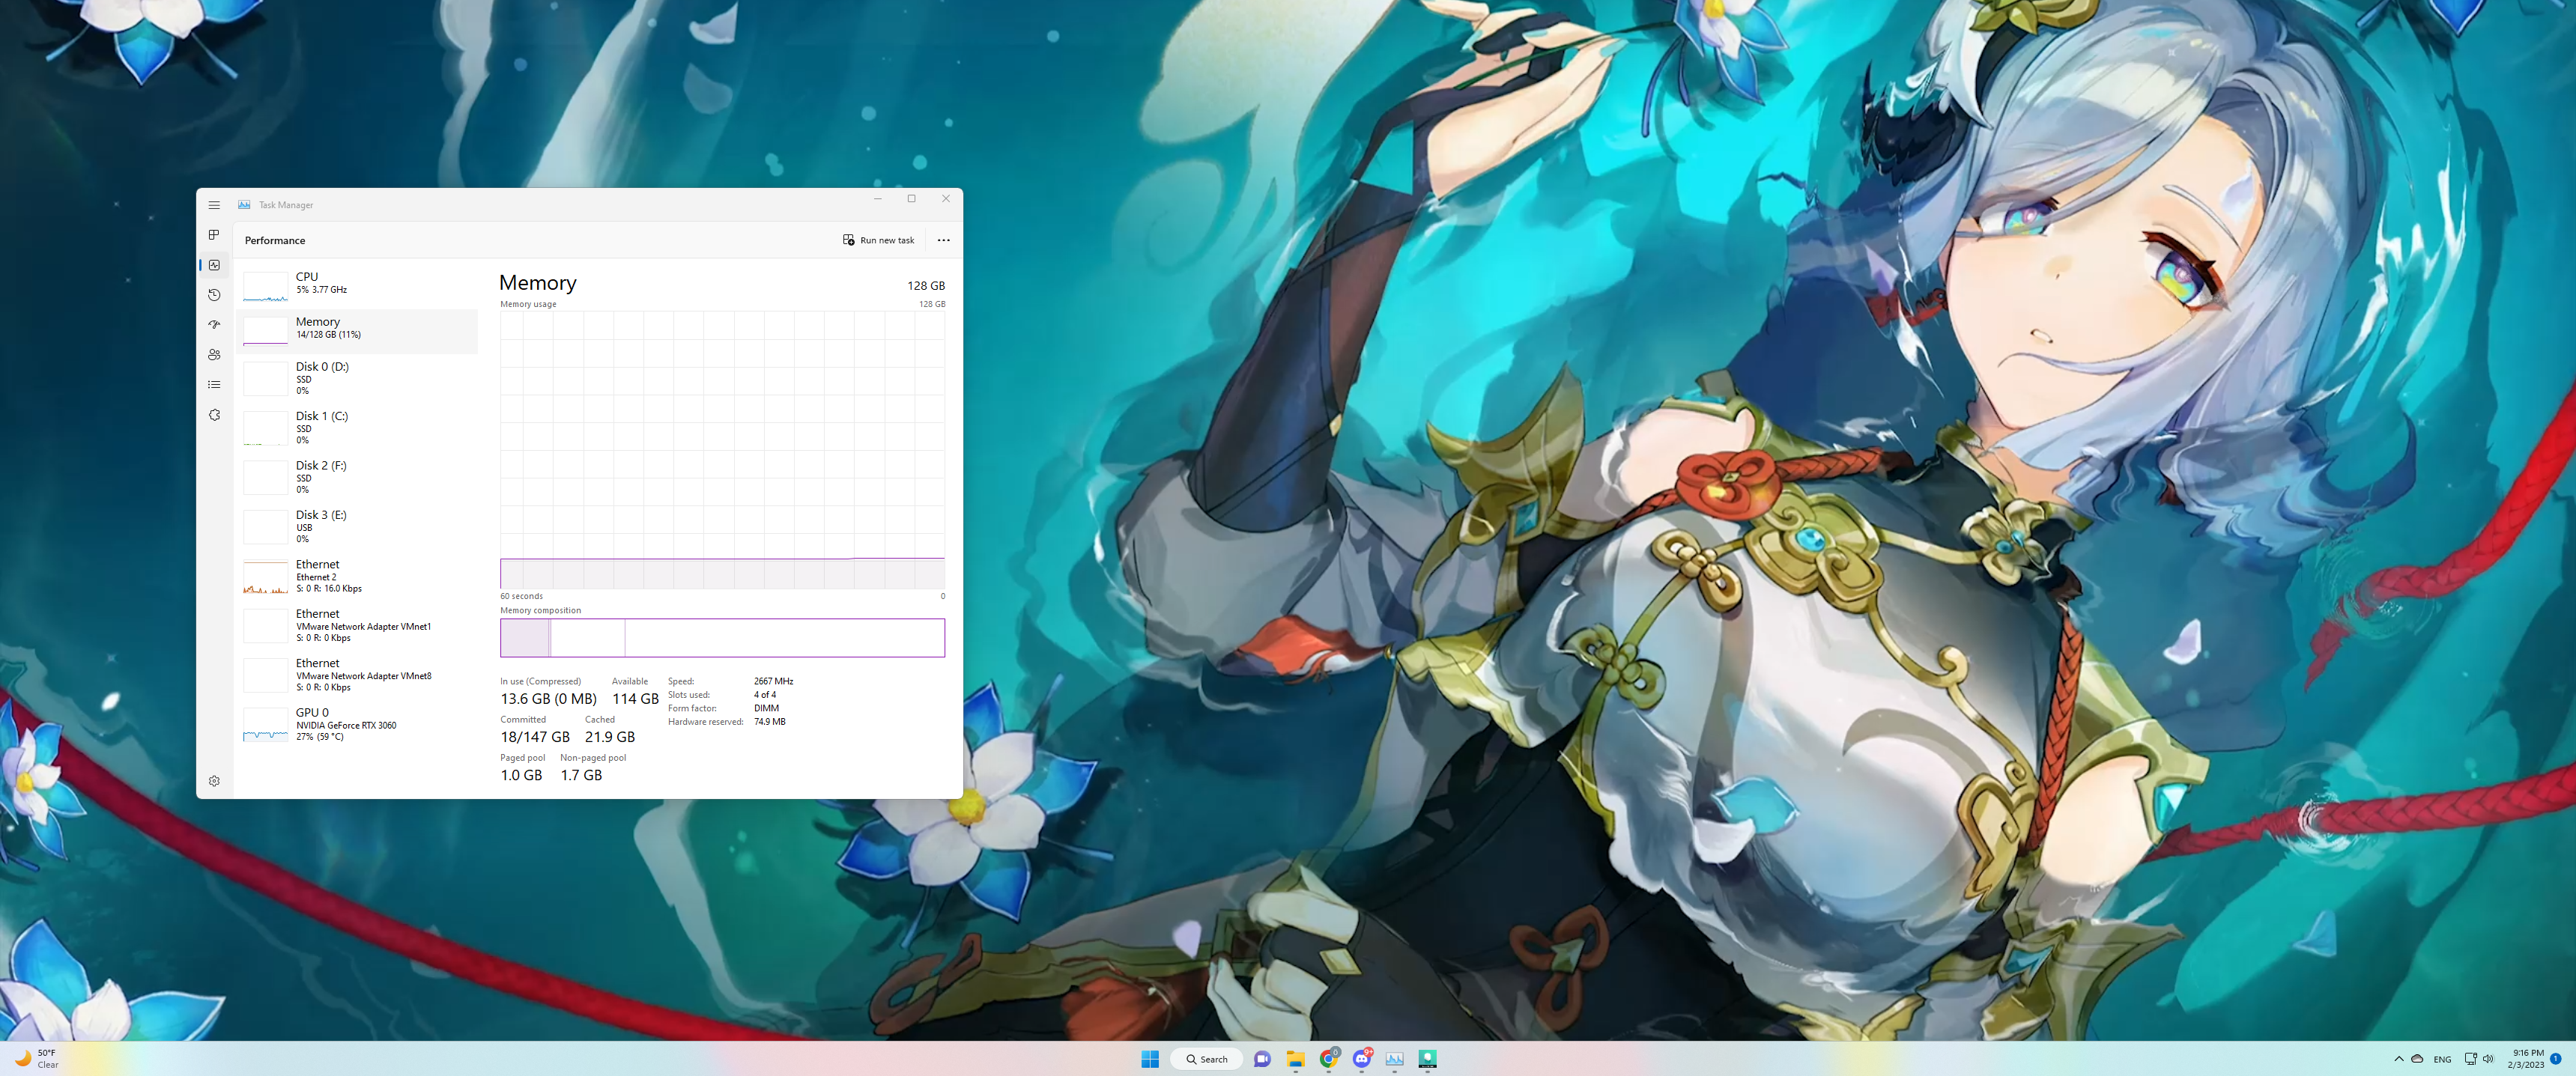Open the Startup apps page icon
Screen dimensions: 2576x1076
click(x=214, y=325)
